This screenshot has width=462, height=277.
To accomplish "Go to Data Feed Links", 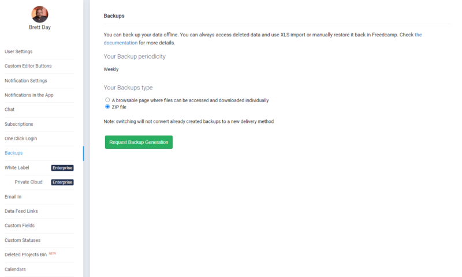I will 21,211.
